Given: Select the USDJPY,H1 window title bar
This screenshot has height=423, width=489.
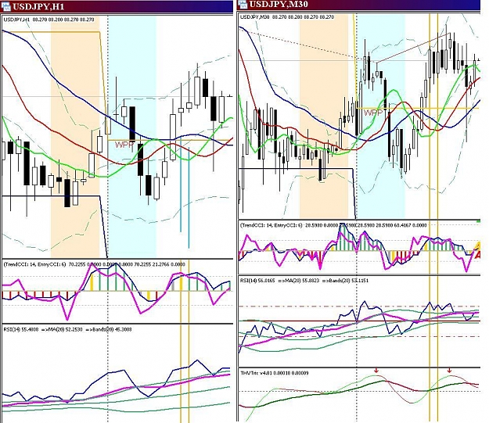Looking at the screenshot, I should point(117,6).
